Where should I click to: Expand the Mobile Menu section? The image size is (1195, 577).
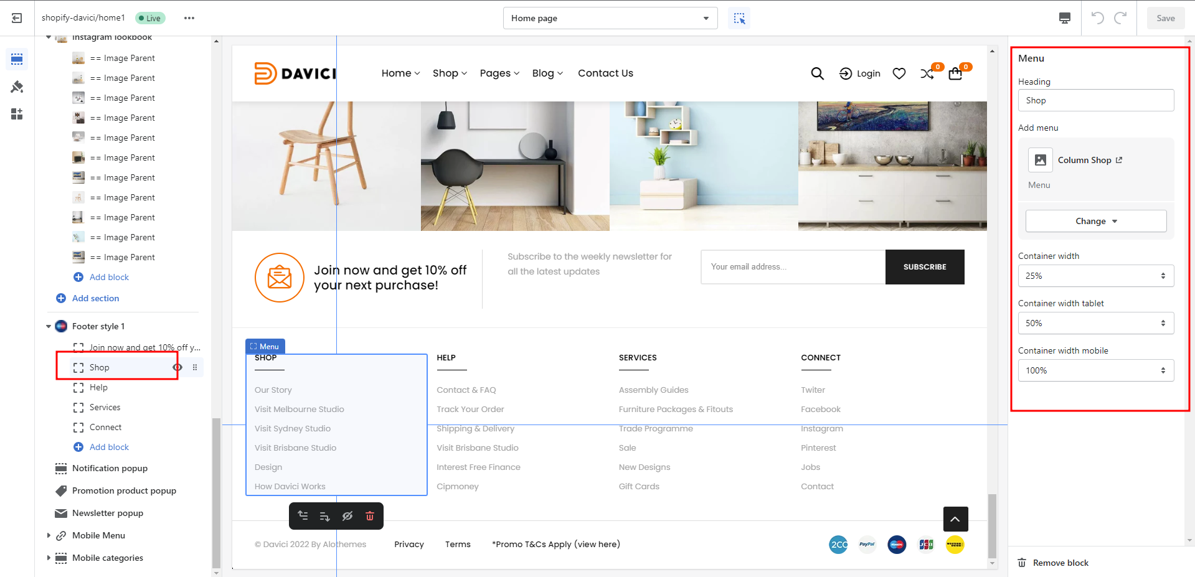(x=49, y=535)
